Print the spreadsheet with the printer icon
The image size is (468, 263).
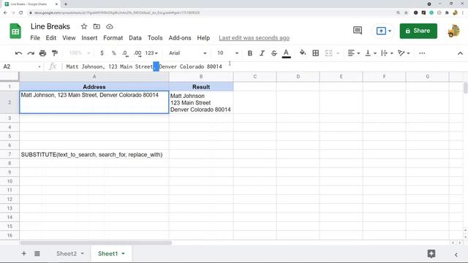pos(42,53)
